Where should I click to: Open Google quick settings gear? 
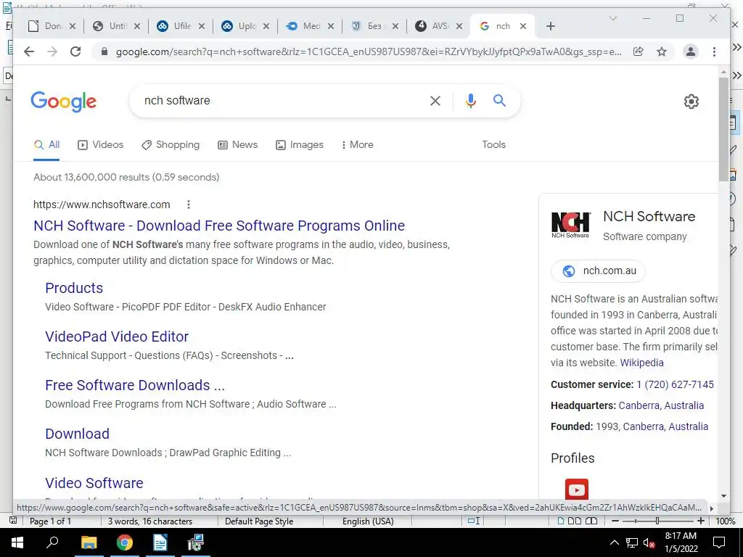pyautogui.click(x=691, y=102)
